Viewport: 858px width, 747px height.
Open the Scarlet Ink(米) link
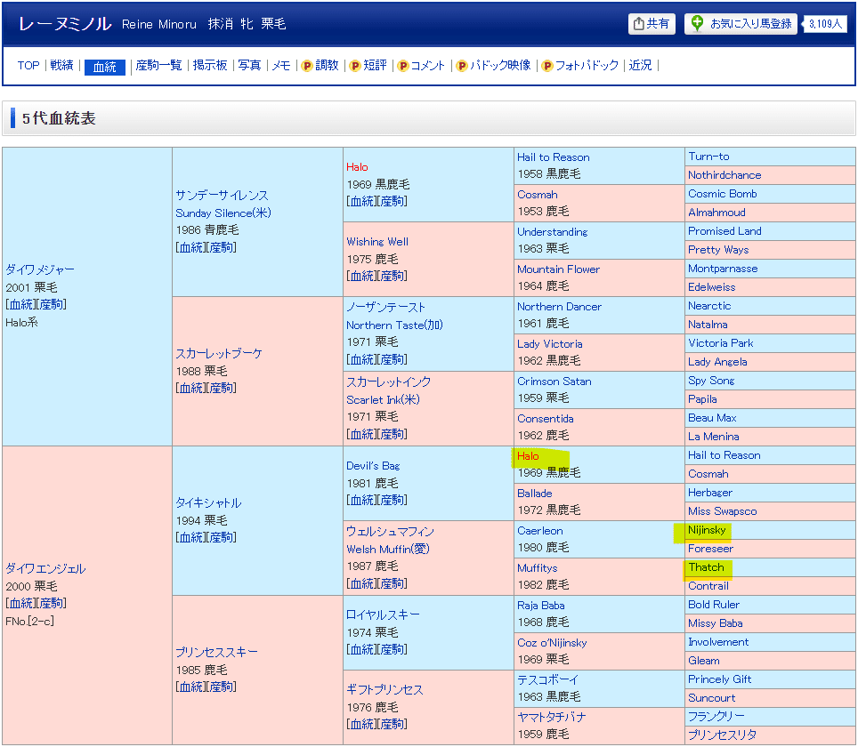click(x=383, y=400)
